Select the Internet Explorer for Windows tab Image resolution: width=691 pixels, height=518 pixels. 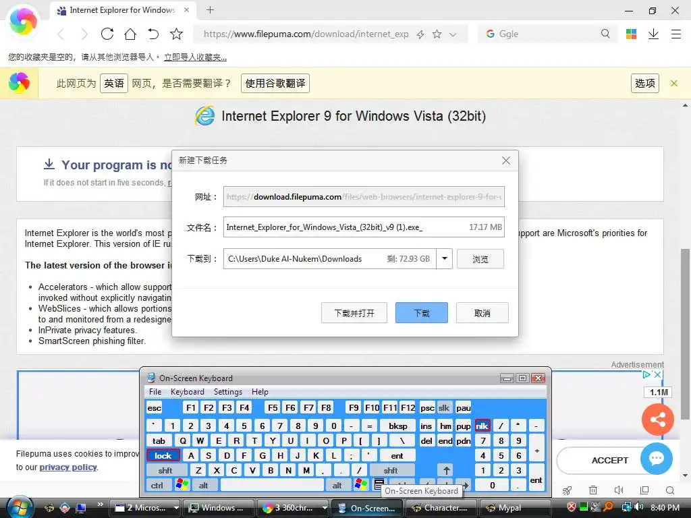123,10
